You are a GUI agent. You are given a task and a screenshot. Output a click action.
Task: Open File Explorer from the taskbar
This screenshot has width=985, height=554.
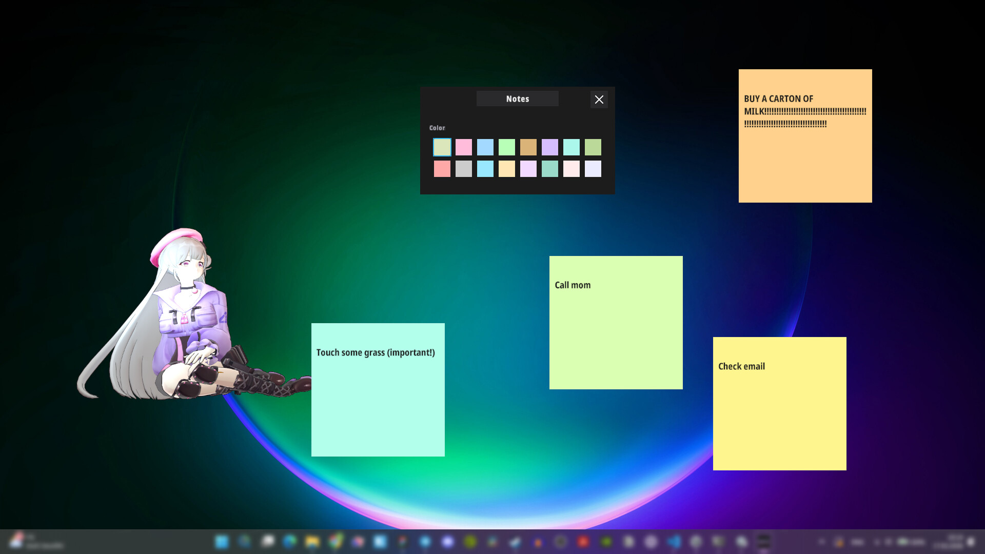[313, 542]
